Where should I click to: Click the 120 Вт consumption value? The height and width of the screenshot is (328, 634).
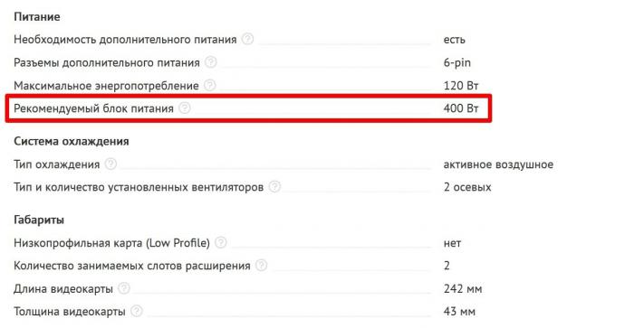click(x=461, y=86)
